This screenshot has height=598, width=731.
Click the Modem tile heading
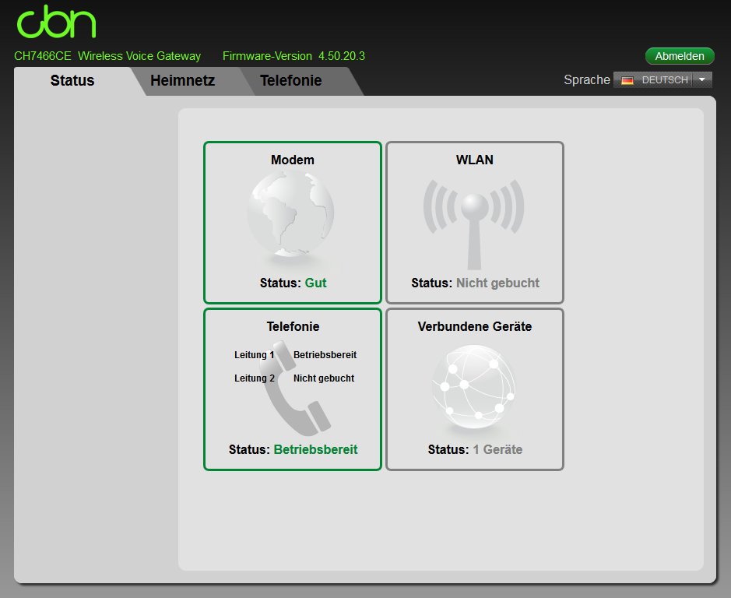coord(293,160)
